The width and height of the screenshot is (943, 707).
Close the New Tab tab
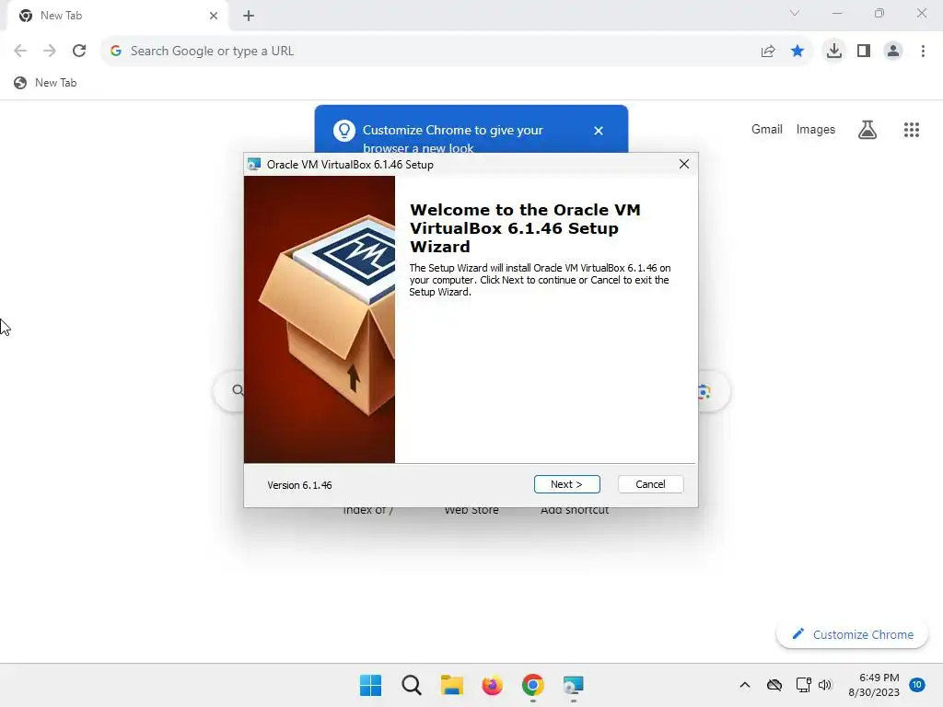coord(214,16)
